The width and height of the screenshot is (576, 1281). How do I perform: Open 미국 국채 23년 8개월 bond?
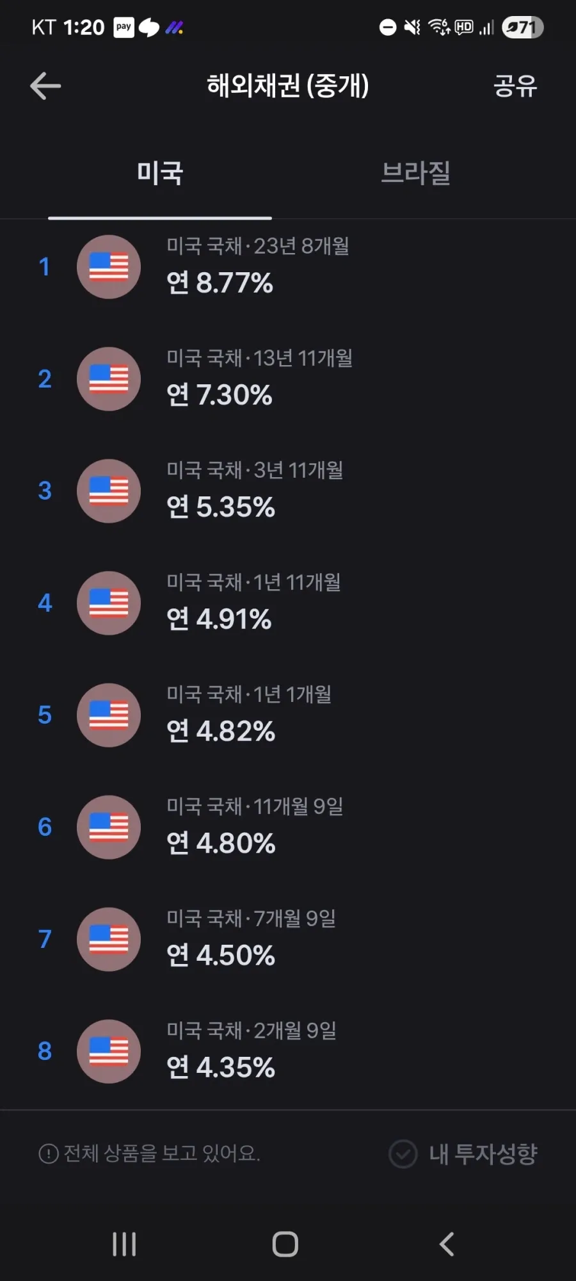coord(288,267)
